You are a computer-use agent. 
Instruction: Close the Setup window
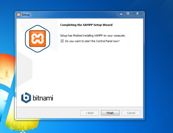coord(137,14)
